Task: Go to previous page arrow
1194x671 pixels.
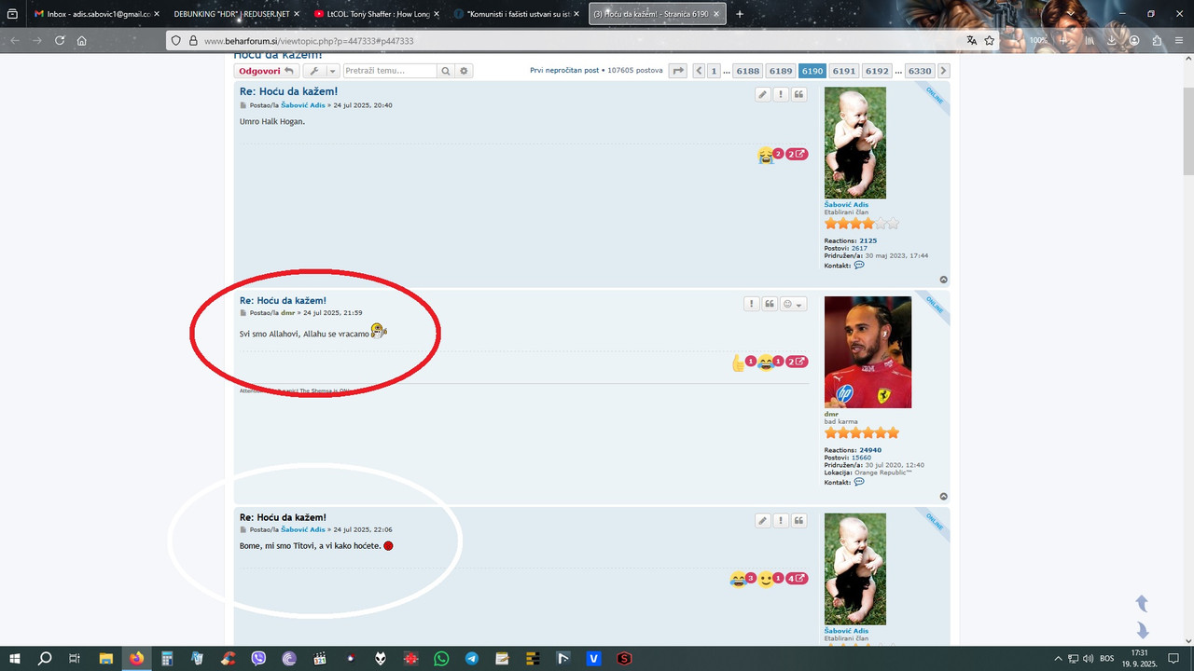Action: click(699, 71)
